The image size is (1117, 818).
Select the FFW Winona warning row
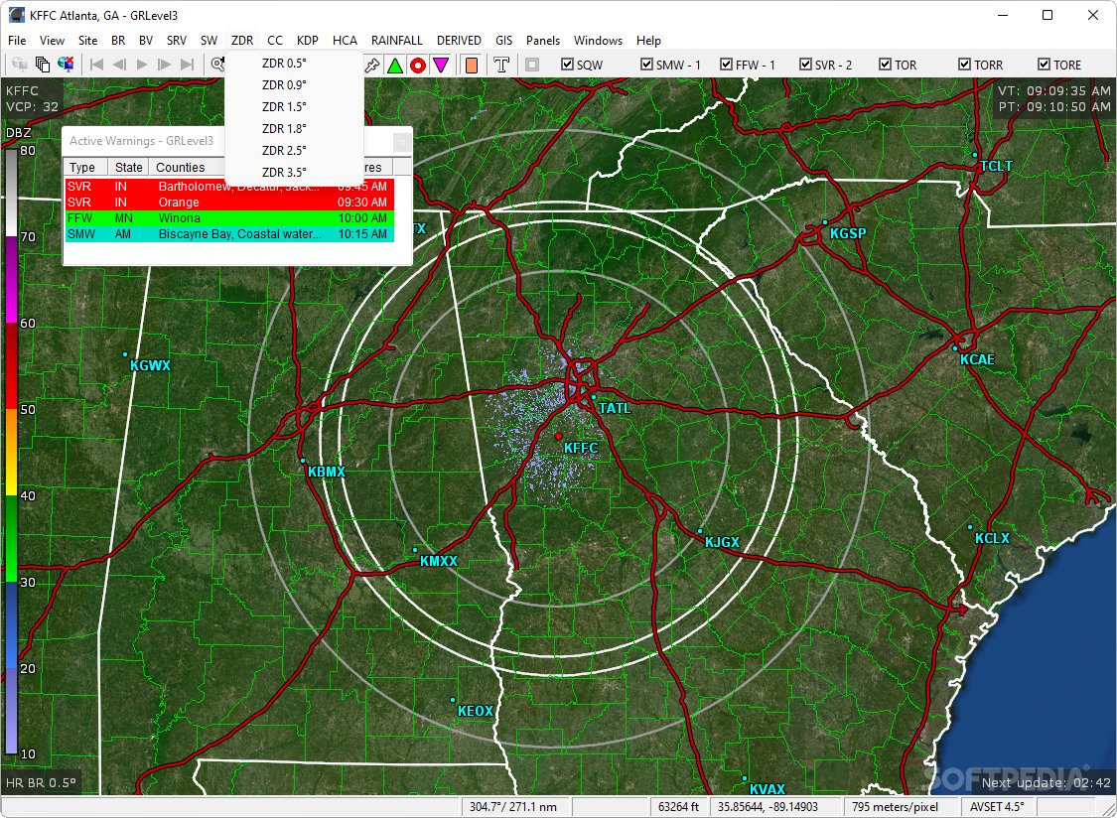tap(229, 218)
